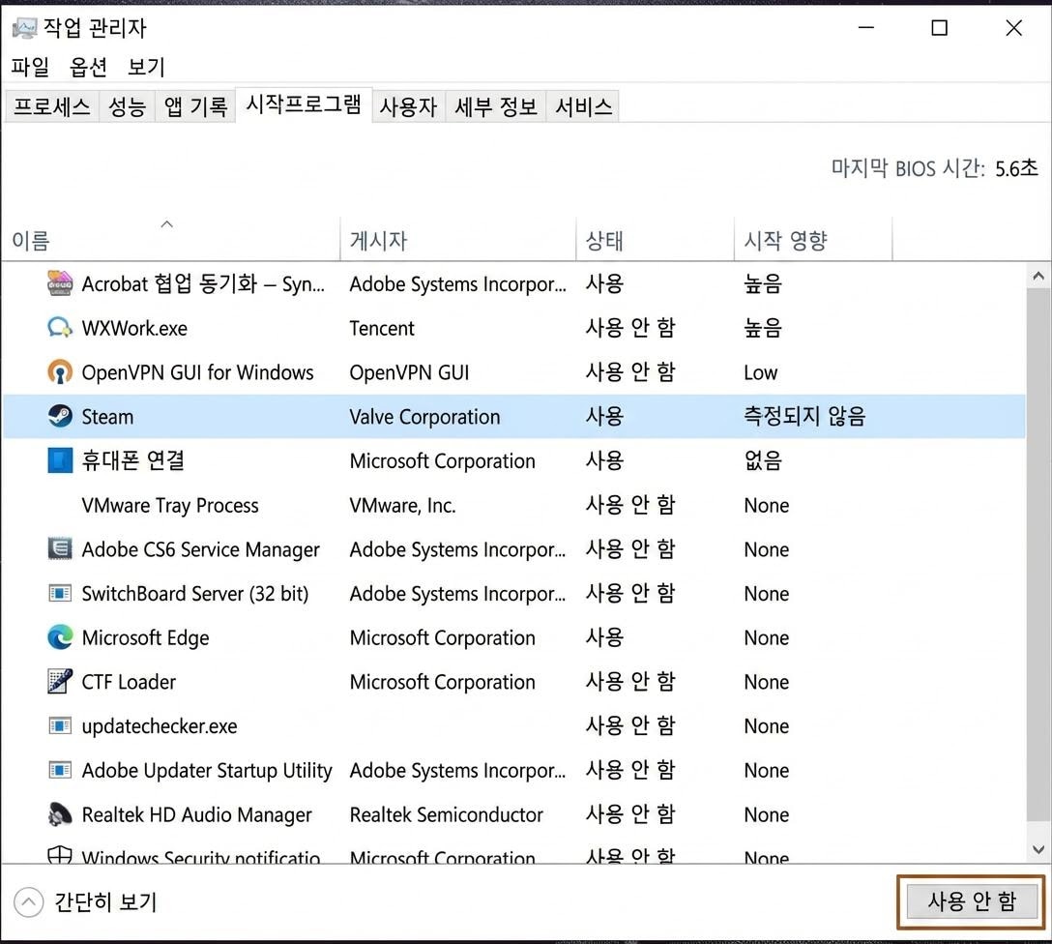The image size is (1052, 944).
Task: Click the OpenVPN GUI for Windows icon
Action: pyautogui.click(x=60, y=372)
